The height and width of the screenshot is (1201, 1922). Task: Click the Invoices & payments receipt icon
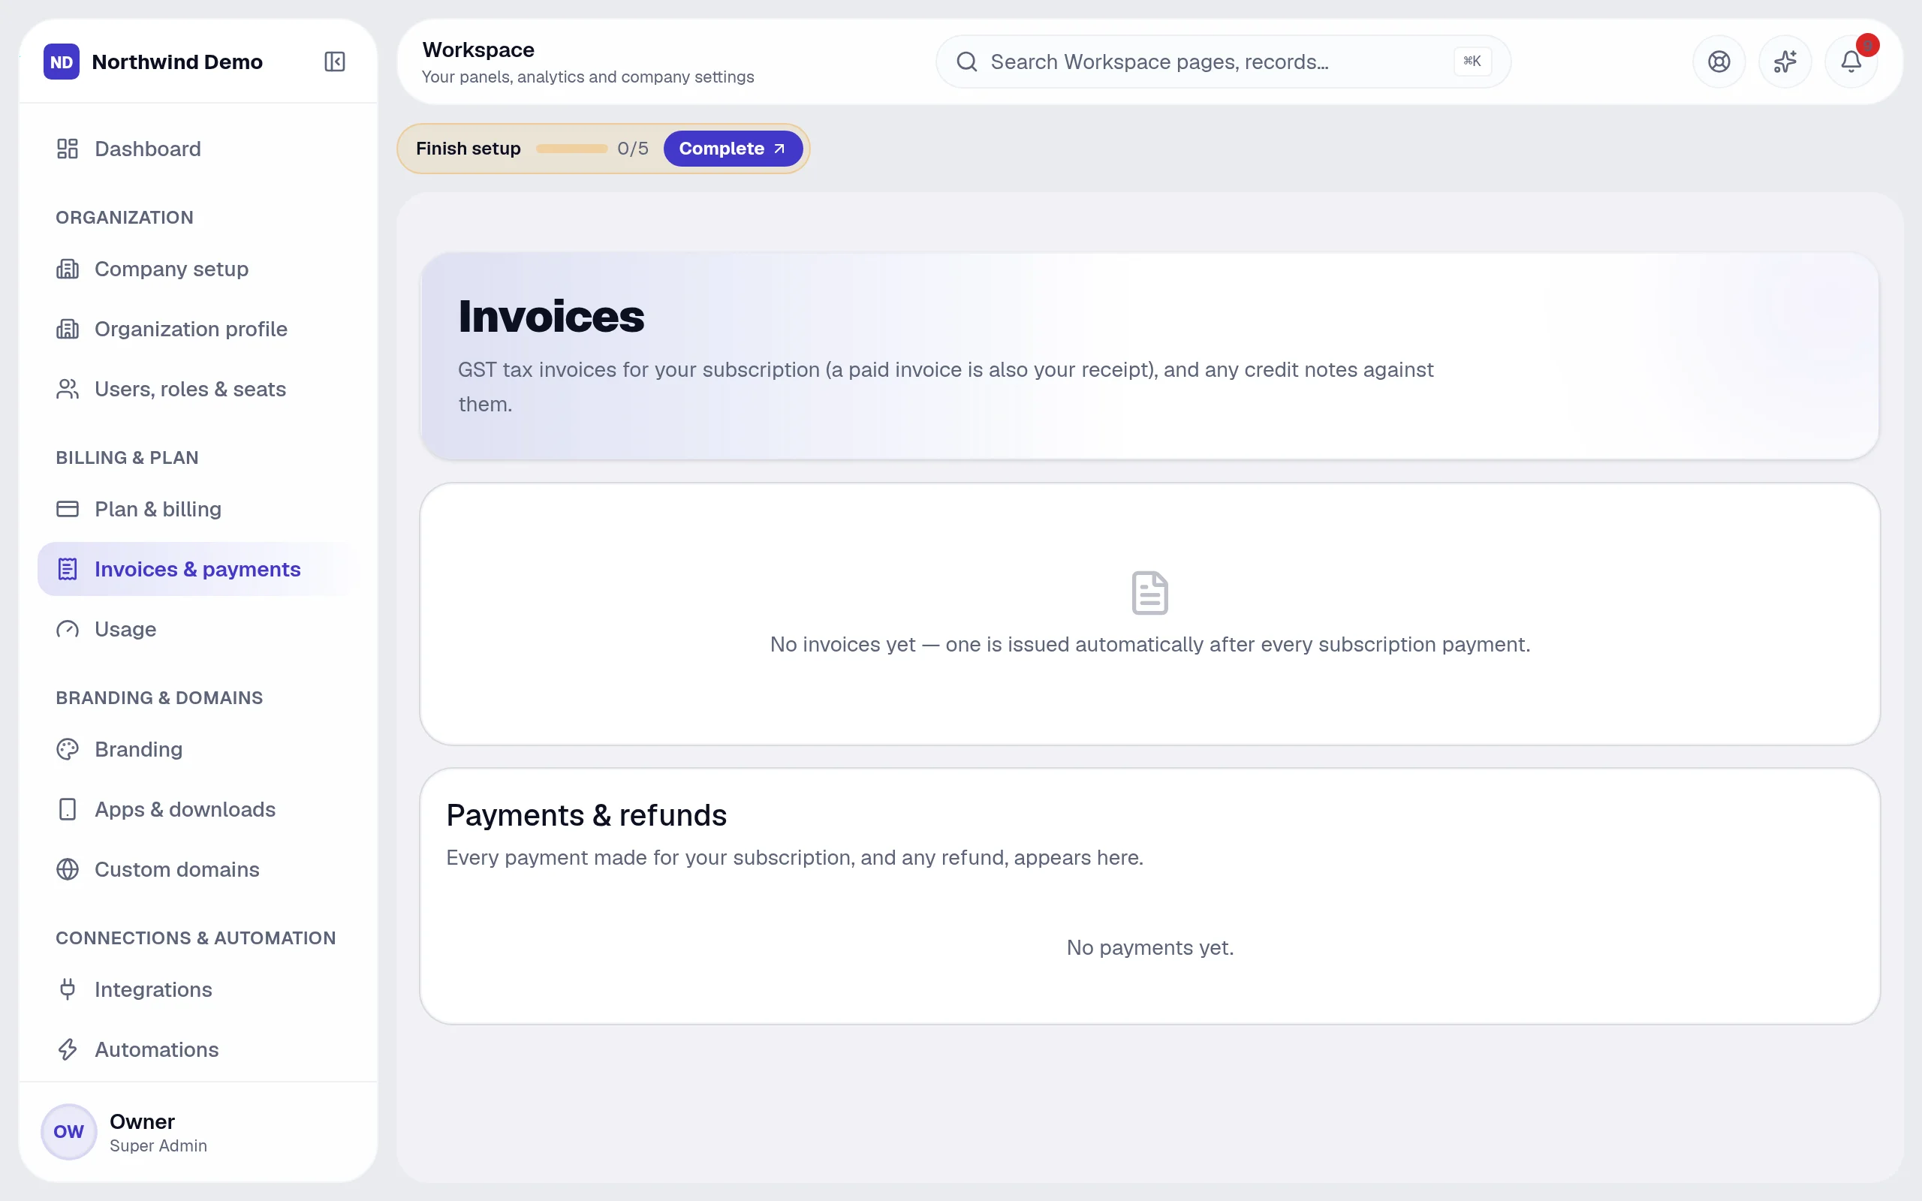68,570
